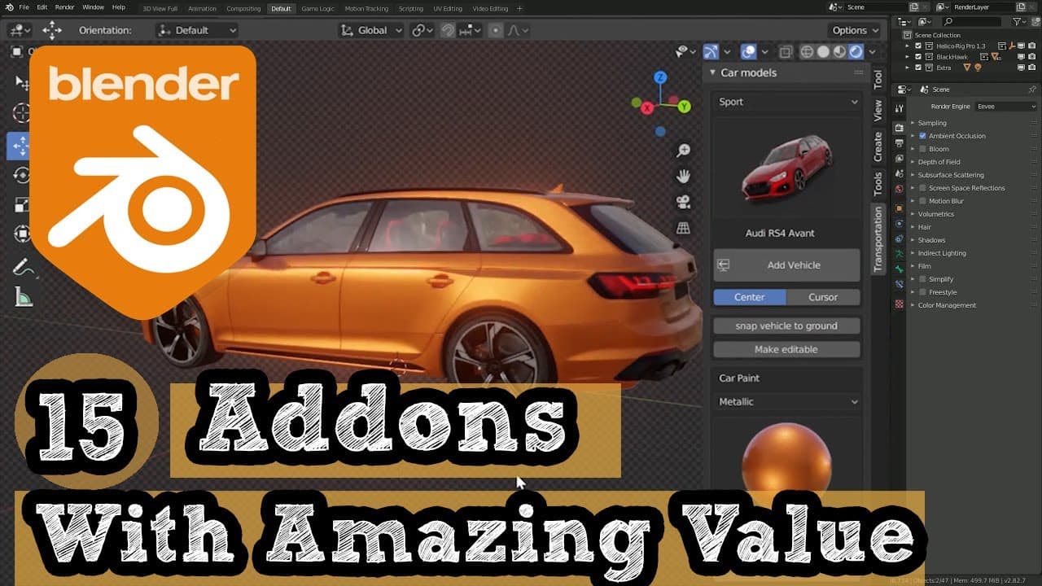
Task: Open the orange Object properties tab icon
Action: [x=900, y=208]
